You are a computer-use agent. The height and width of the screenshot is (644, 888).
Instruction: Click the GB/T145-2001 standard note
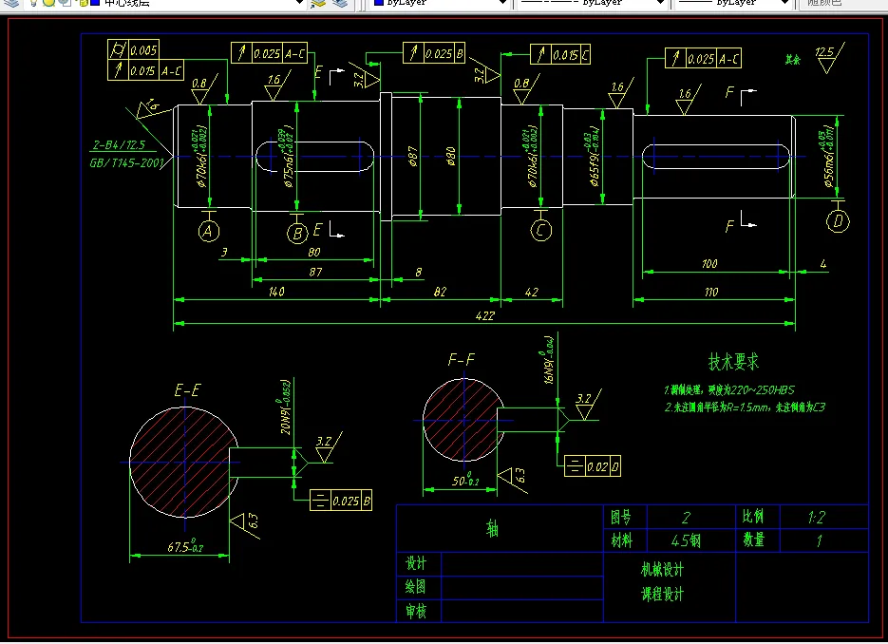(126, 163)
